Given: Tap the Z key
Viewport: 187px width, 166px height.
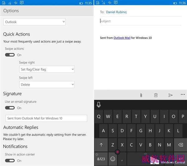Looking at the screenshot, I should pos(113,145).
